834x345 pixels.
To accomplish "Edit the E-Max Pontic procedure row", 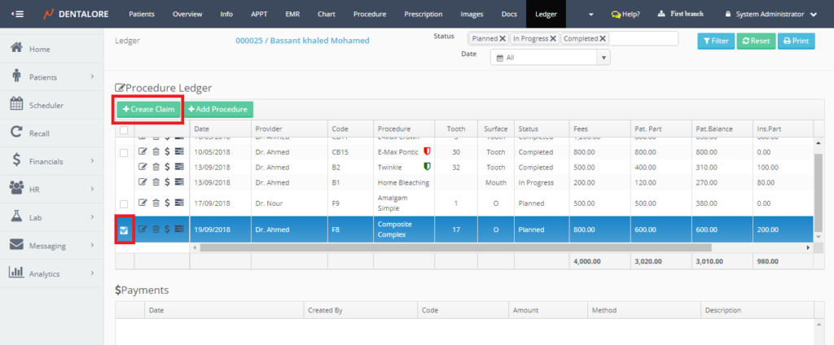I will (143, 152).
